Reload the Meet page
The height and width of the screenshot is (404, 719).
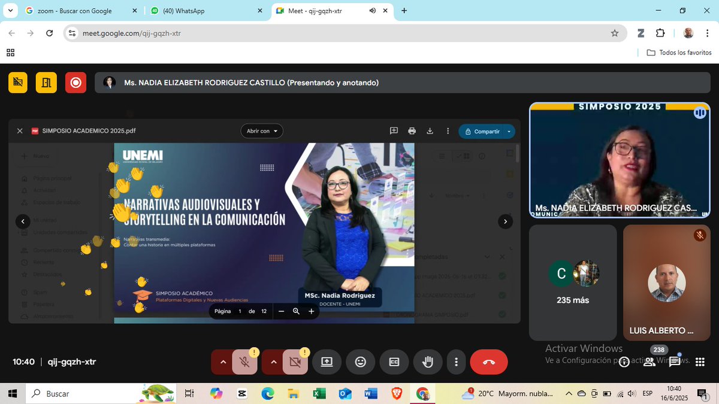tap(50, 33)
